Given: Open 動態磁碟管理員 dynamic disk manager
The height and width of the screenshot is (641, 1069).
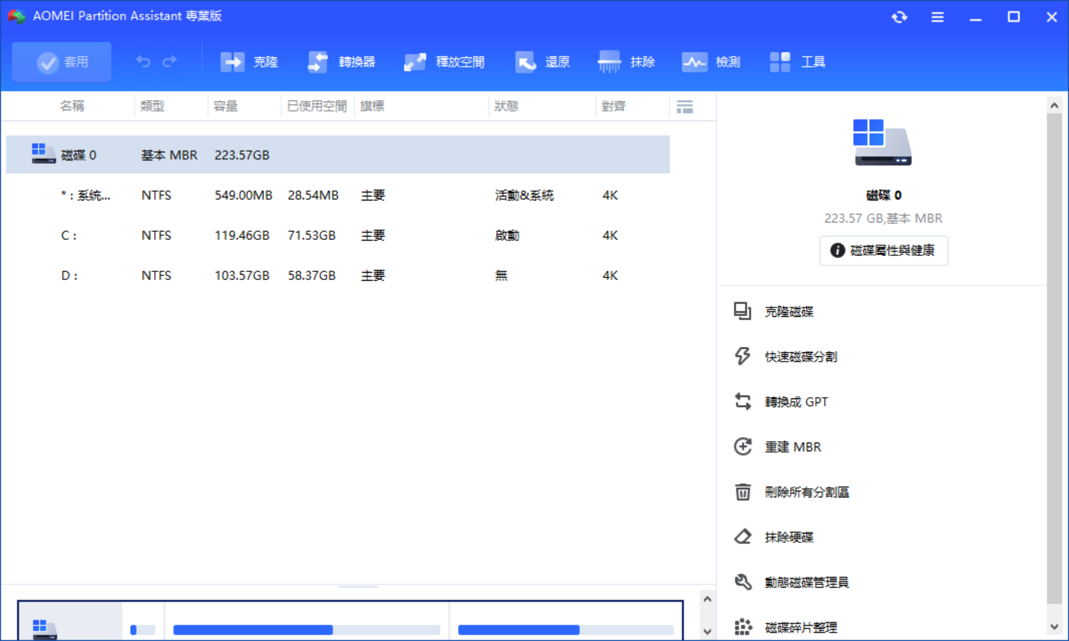Looking at the screenshot, I should 807,583.
